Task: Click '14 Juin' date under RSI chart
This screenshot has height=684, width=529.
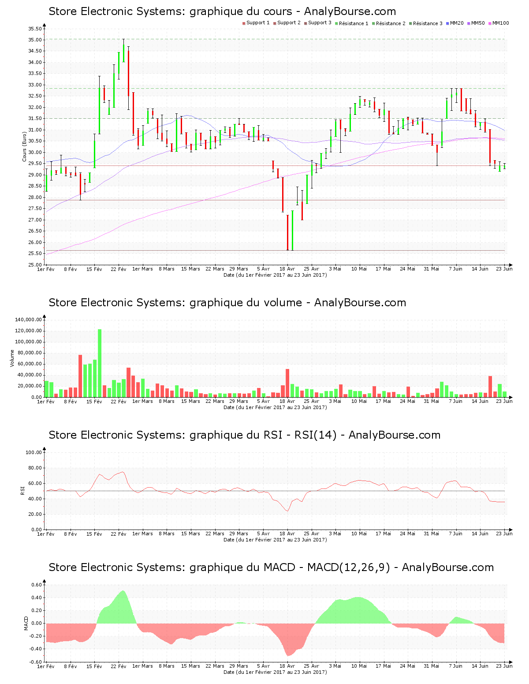Action: (x=480, y=534)
